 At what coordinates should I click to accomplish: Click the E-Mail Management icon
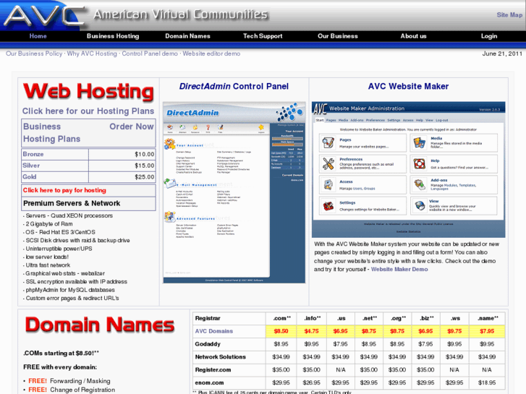[x=169, y=184]
